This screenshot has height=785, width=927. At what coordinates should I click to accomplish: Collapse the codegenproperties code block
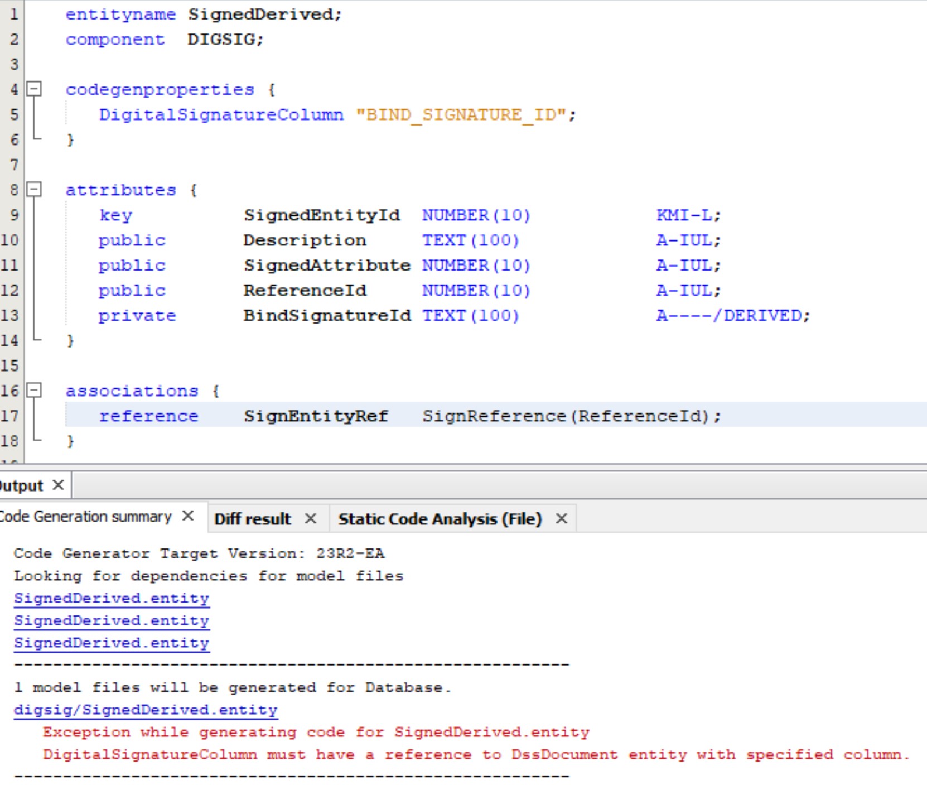(35, 89)
